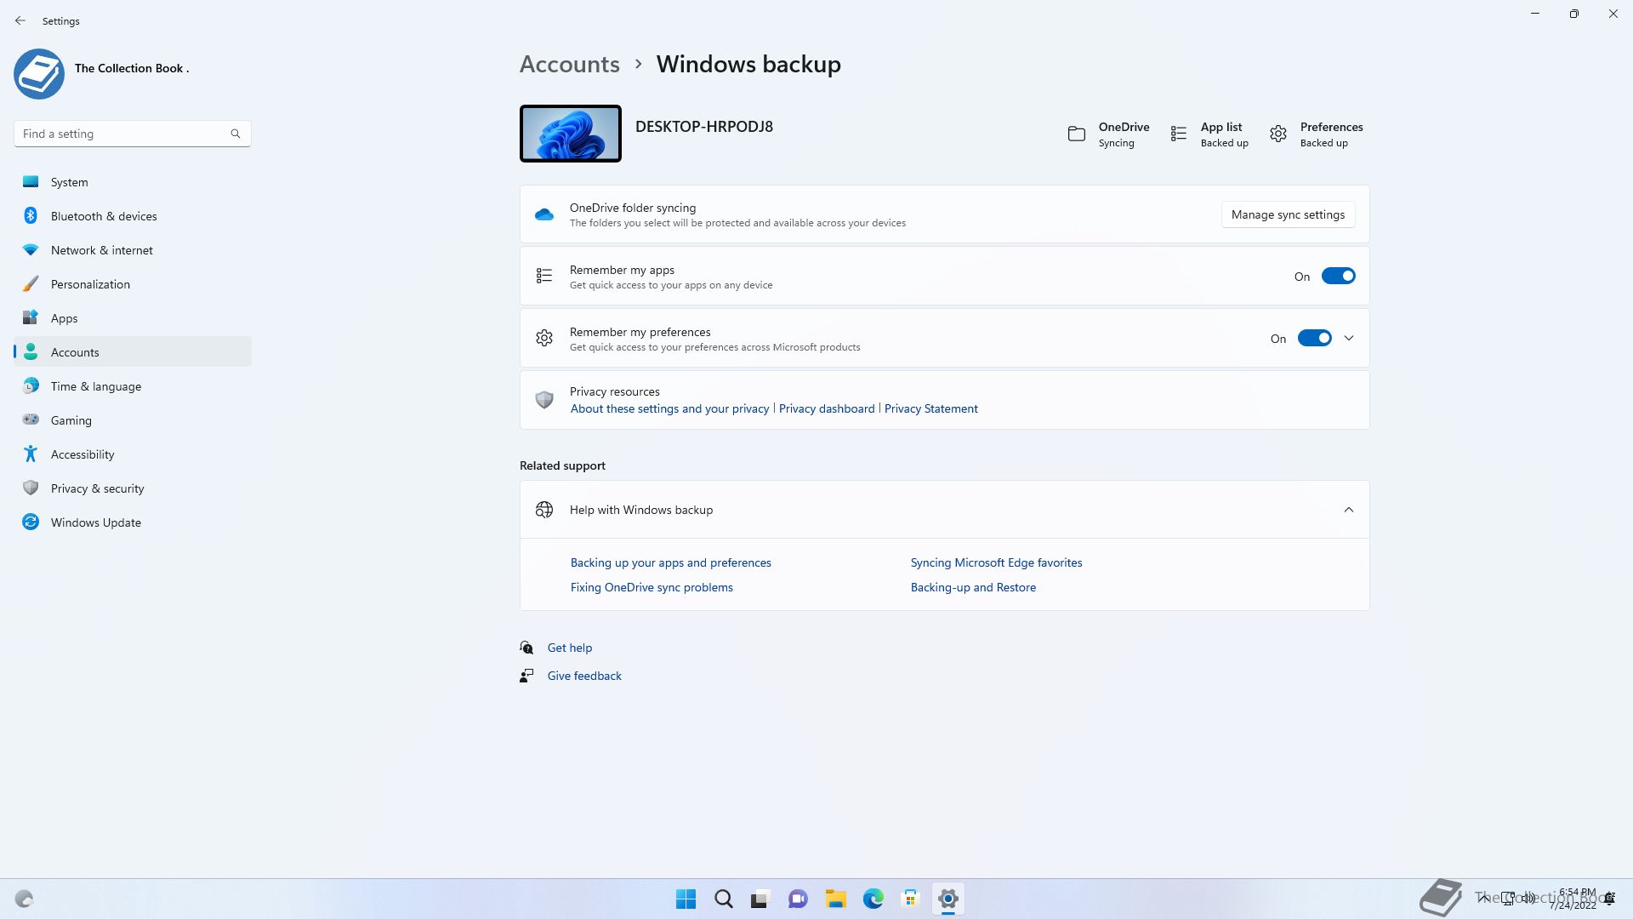Open the Windows Start menu

point(686,899)
